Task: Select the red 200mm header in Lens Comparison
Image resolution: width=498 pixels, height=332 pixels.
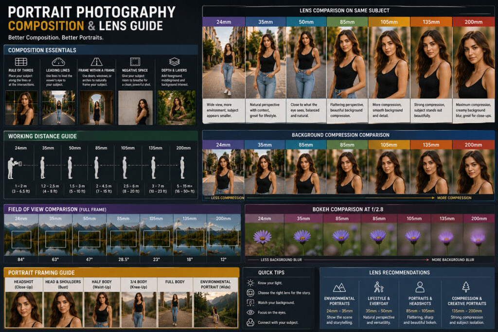Action: click(x=474, y=22)
